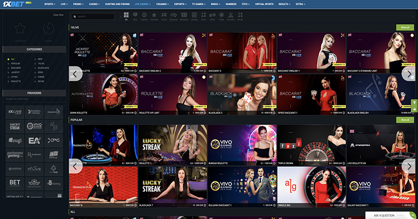This screenshot has height=219, width=418.
Task: Select the All games filter icon
Action: [126, 16]
